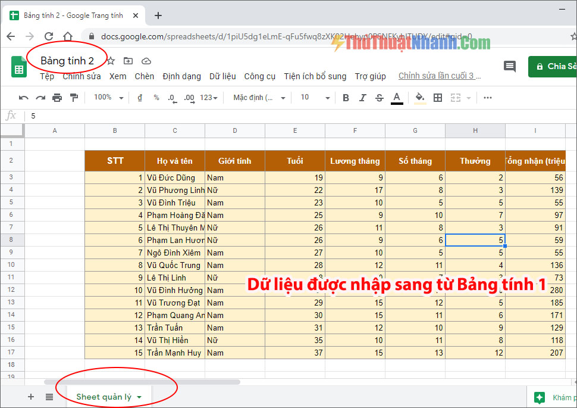Reload the page in browser
Screen dimensions: 577x408
point(49,36)
